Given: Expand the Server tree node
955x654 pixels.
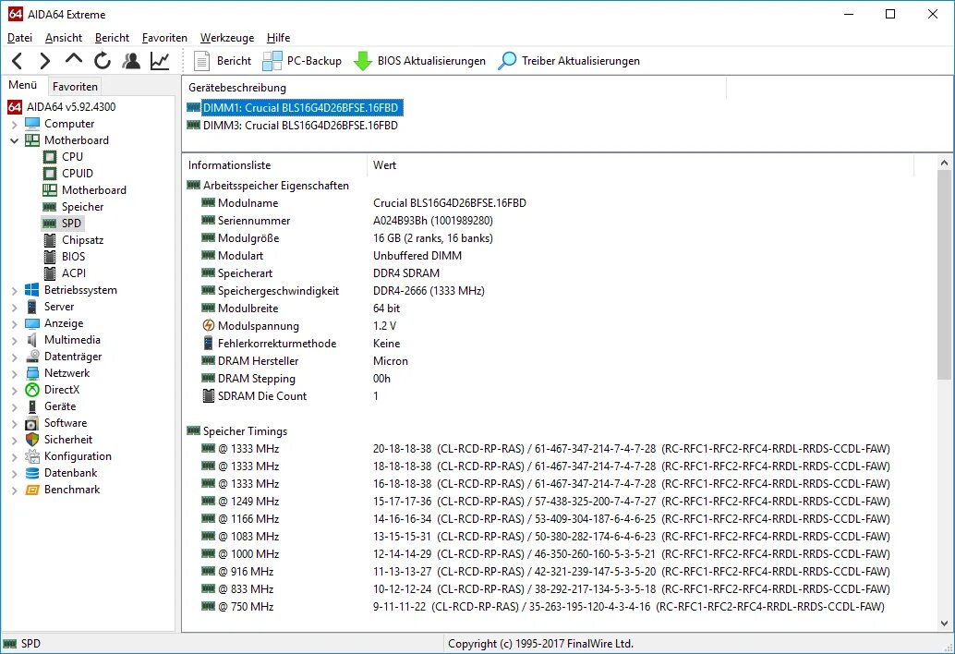Looking at the screenshot, I should tap(14, 308).
